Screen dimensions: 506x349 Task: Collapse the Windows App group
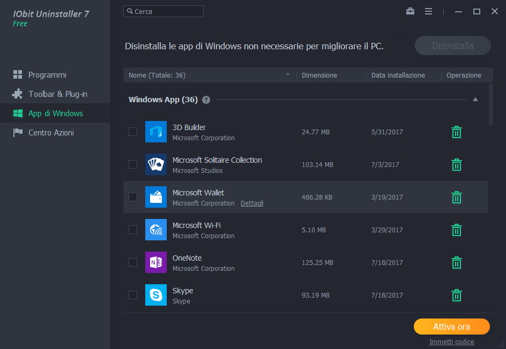click(475, 100)
